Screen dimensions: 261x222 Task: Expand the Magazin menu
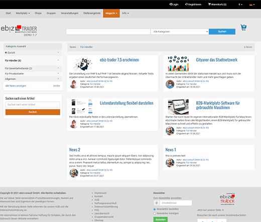click(x=111, y=13)
